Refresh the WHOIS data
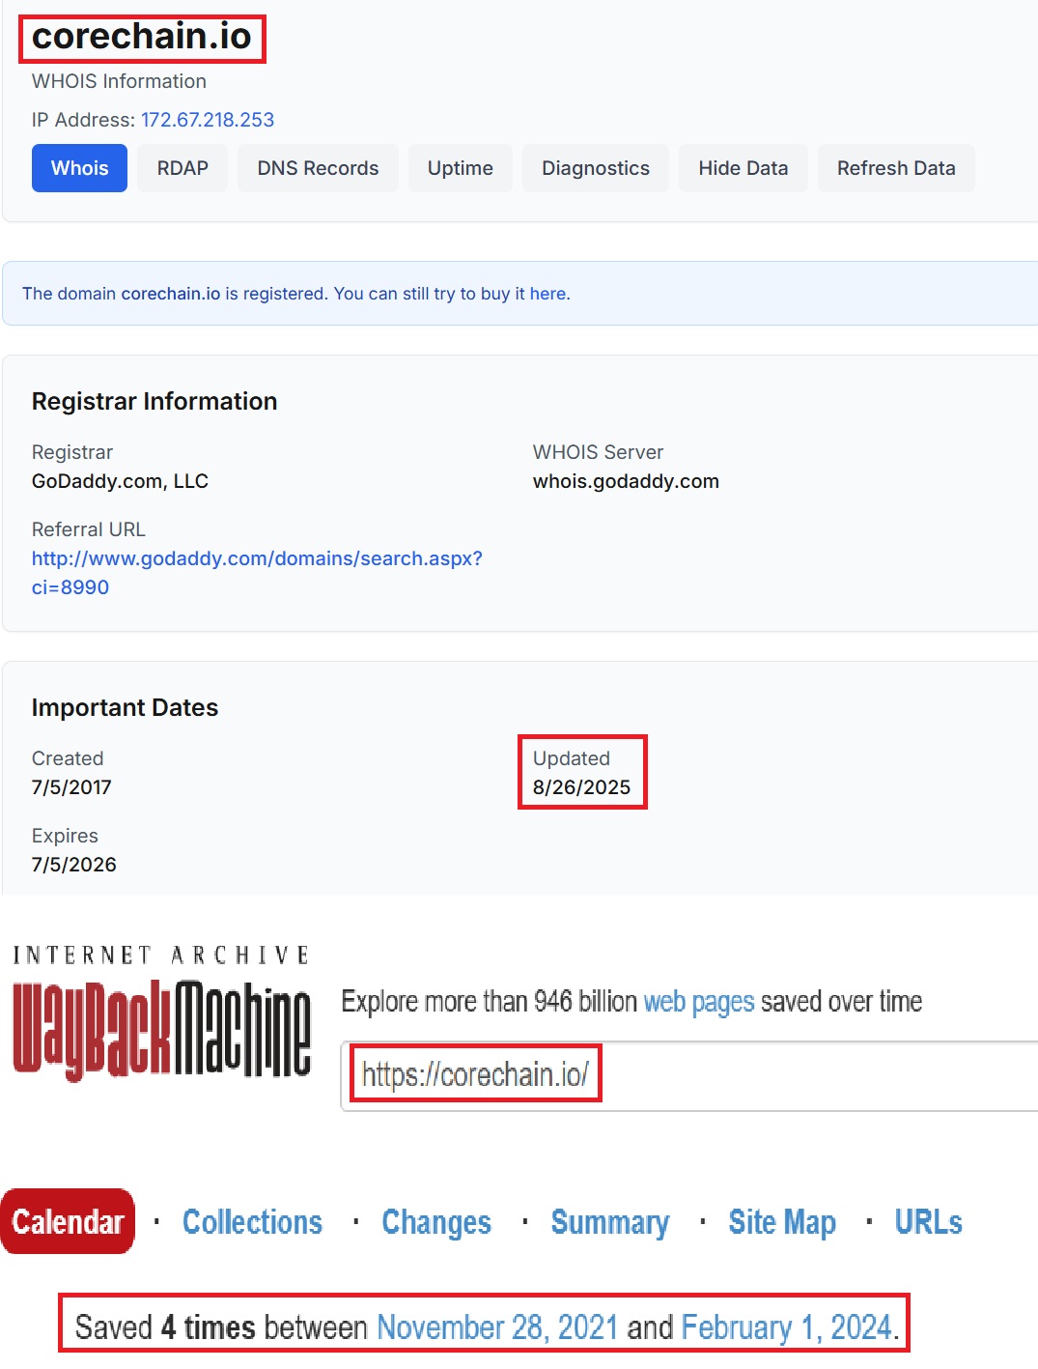This screenshot has height=1369, width=1038. click(896, 167)
